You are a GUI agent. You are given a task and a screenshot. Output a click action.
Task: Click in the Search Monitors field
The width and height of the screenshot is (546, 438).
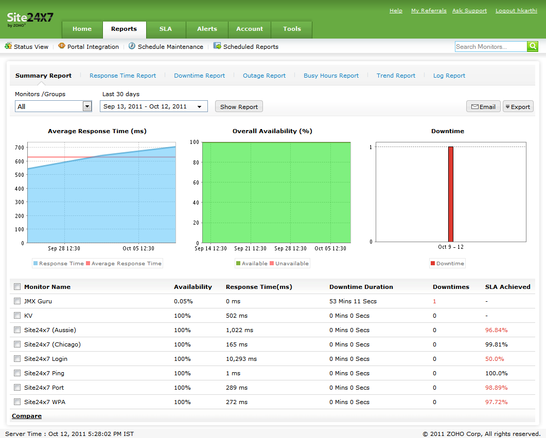(x=490, y=47)
